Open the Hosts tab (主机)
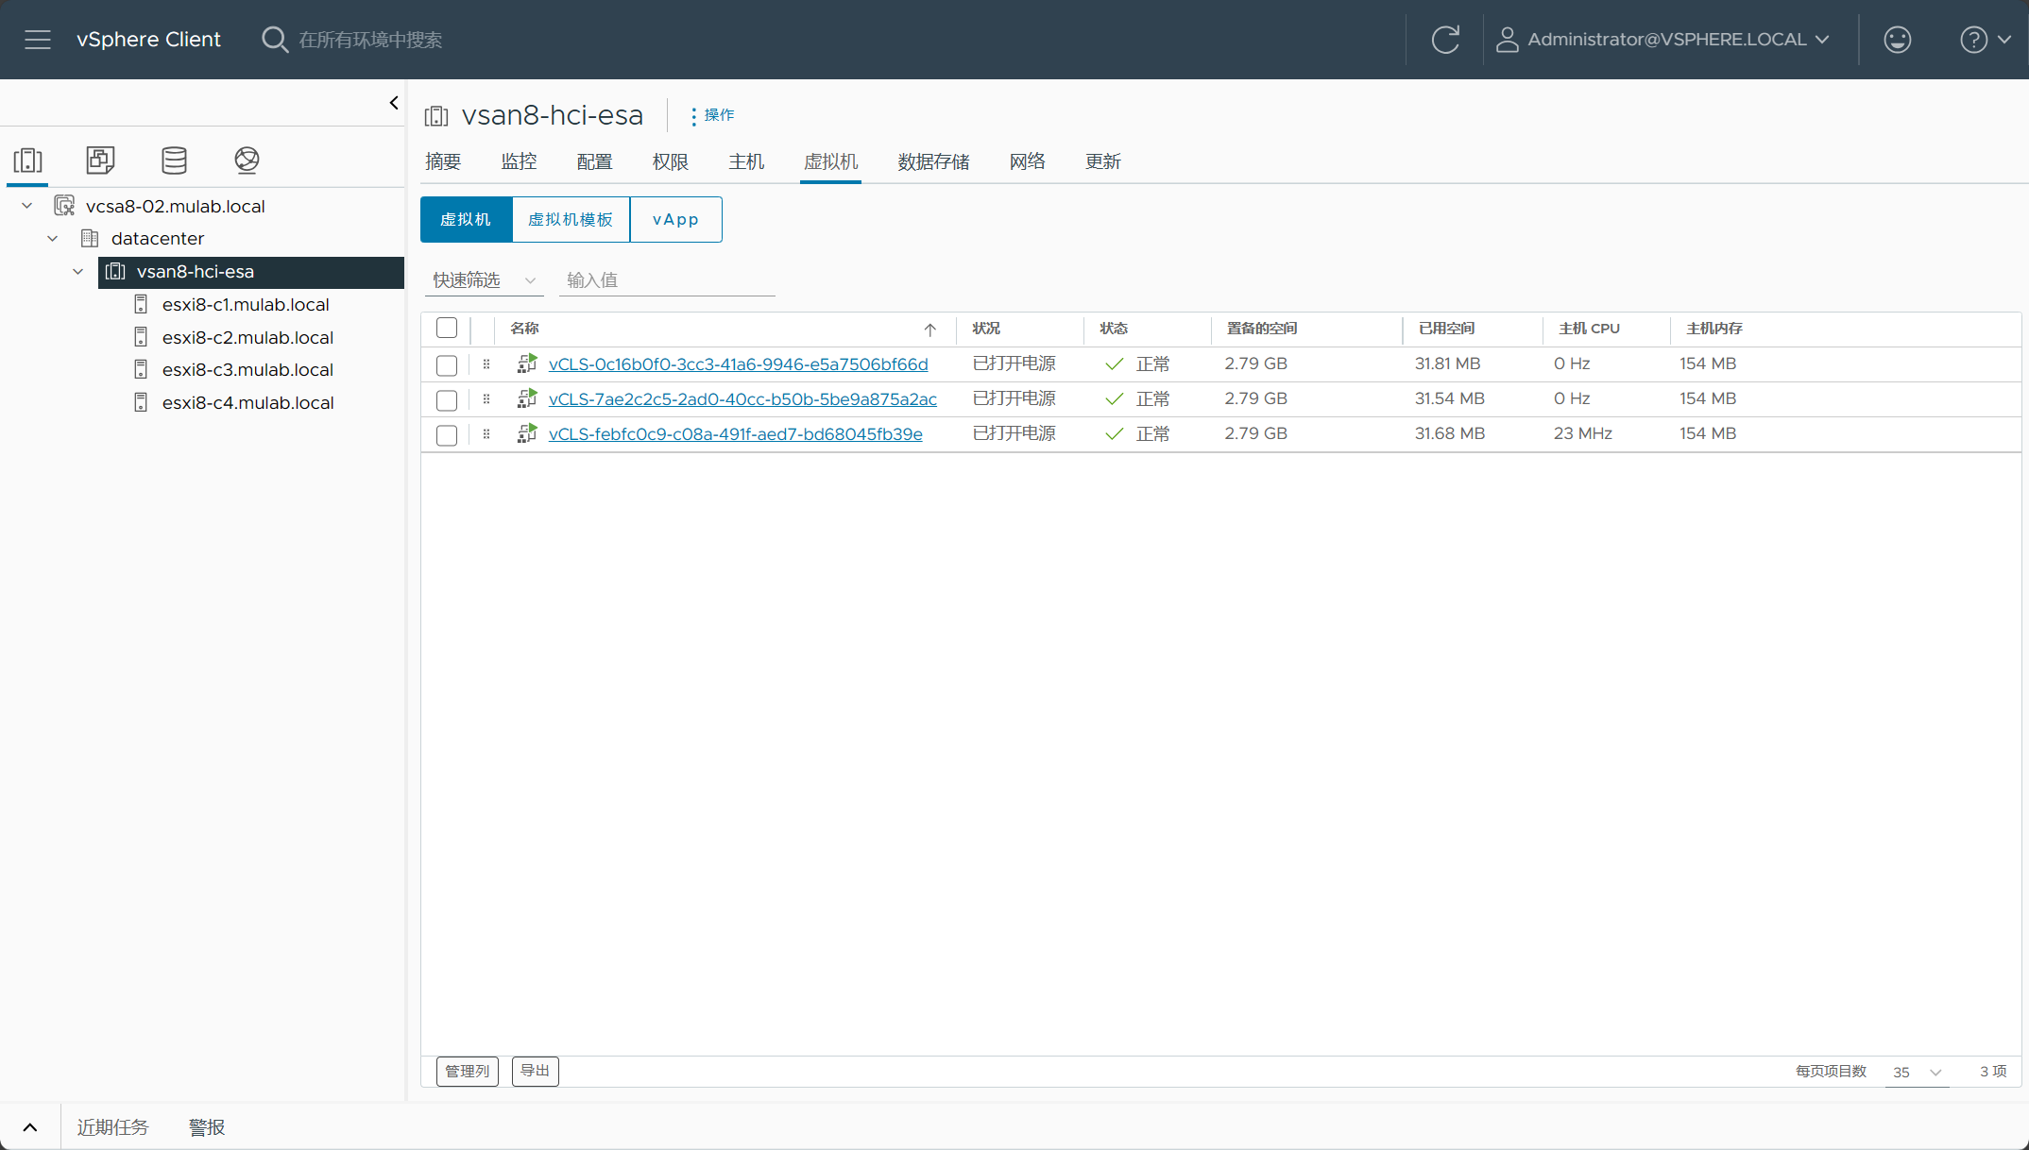This screenshot has height=1150, width=2029. click(x=745, y=161)
